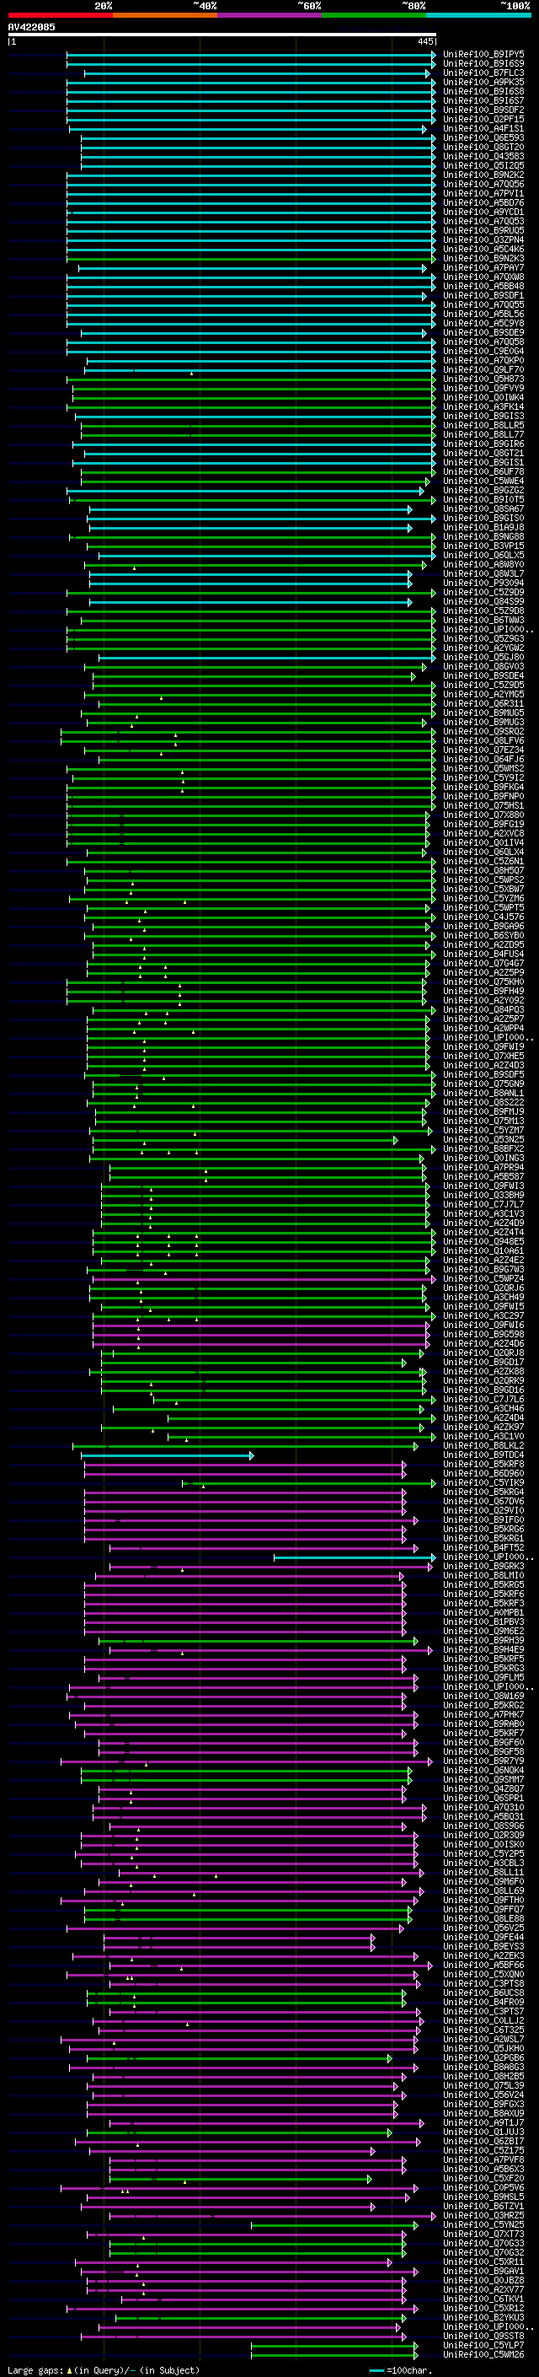Select the UniRef100_B1A9J8 hit name
Image resolution: width=539 pixels, height=2377 pixels.
pyautogui.click(x=483, y=527)
